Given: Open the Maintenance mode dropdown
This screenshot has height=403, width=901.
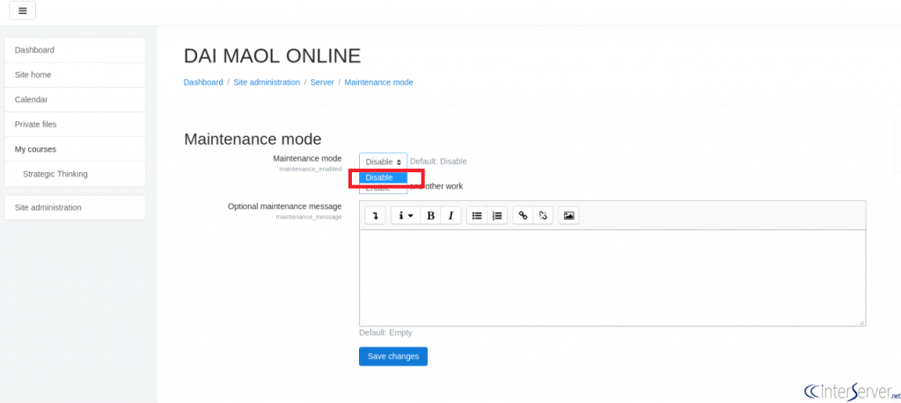Looking at the screenshot, I should click(x=384, y=162).
